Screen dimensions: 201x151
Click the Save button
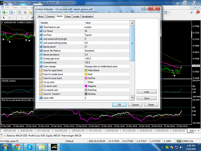coord(147,98)
